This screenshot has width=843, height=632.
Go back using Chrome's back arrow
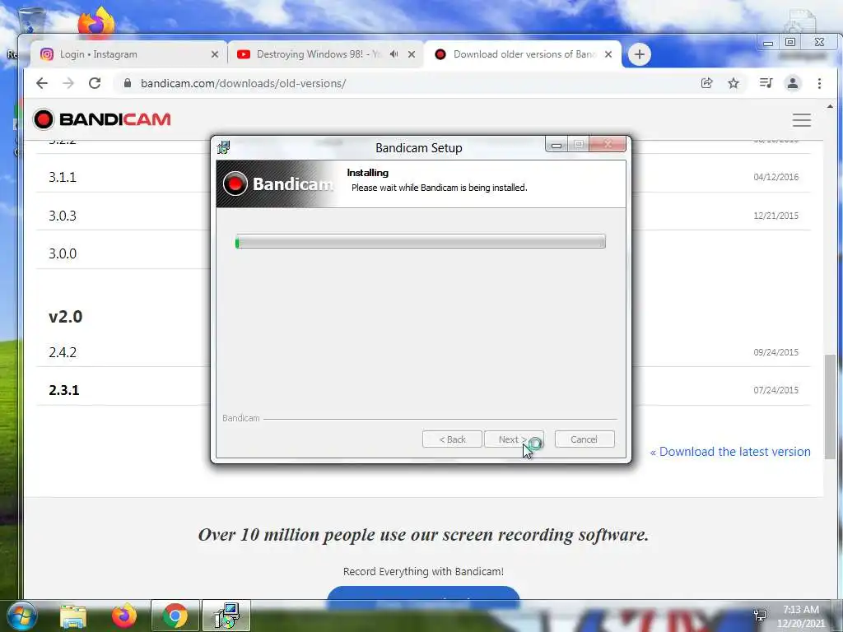pyautogui.click(x=42, y=83)
